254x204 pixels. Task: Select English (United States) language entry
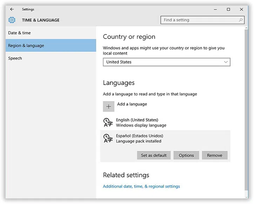(140, 122)
